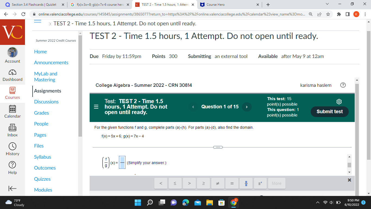Open the Canvas Calendar
The image size is (371, 209).
click(12, 112)
